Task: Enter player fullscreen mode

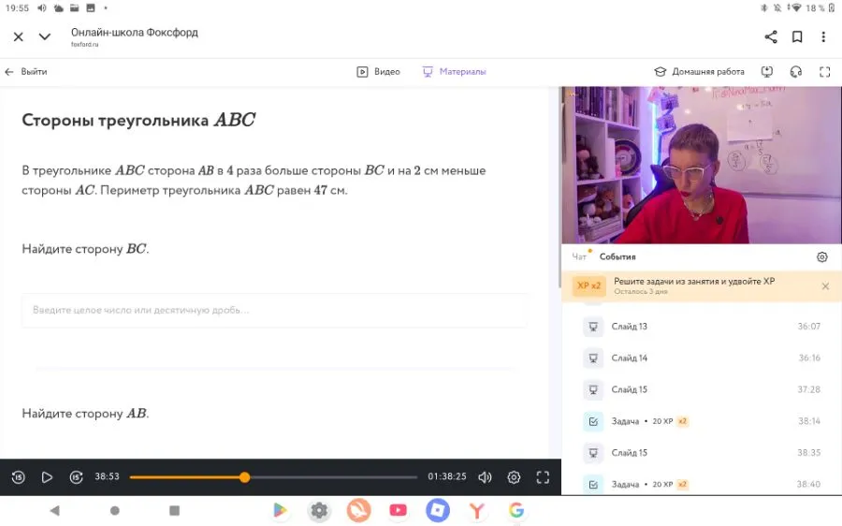Action: click(543, 477)
